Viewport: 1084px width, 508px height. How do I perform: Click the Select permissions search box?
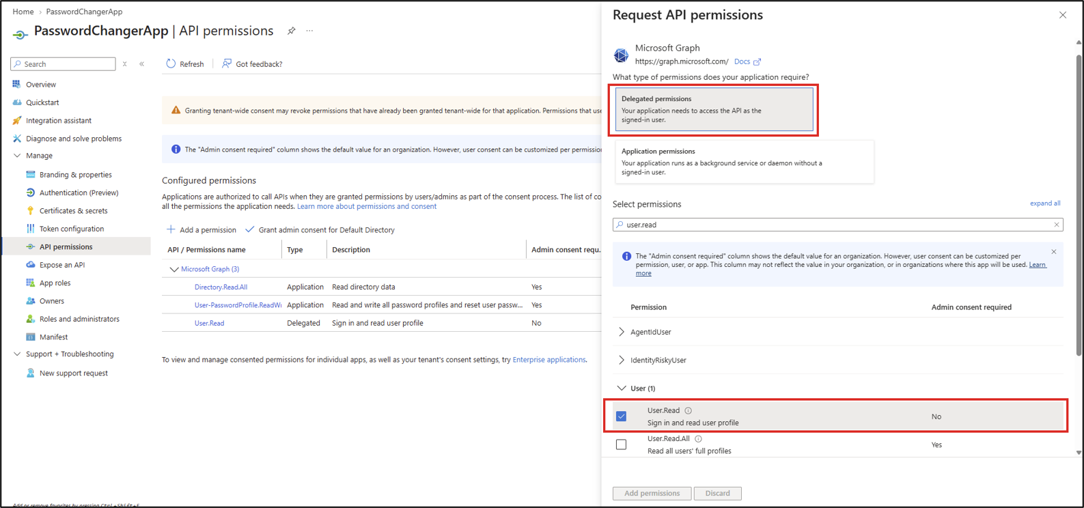click(x=838, y=225)
